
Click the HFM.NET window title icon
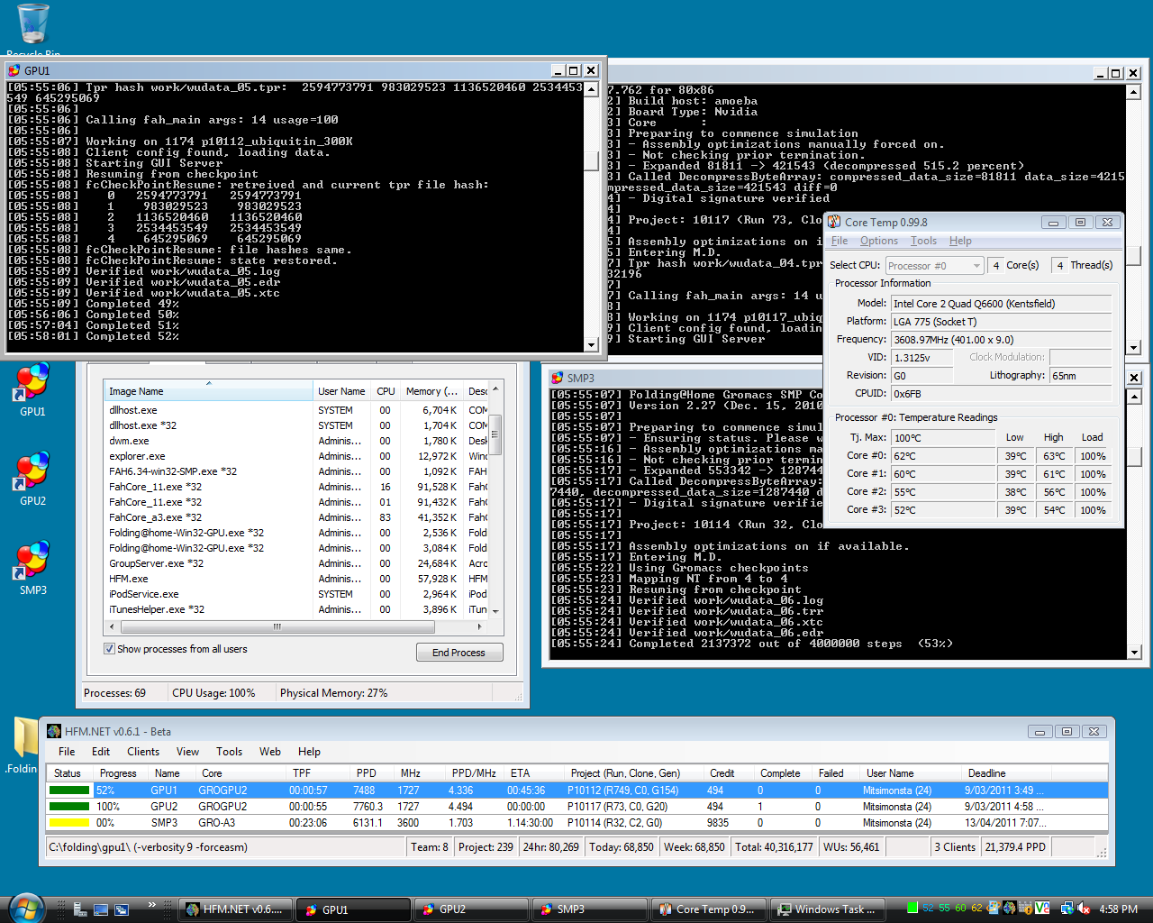[x=54, y=731]
